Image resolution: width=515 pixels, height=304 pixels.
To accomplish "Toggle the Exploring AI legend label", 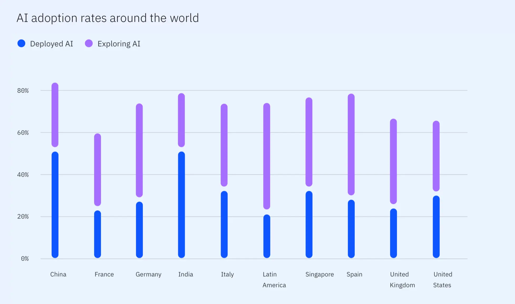I will coord(119,44).
